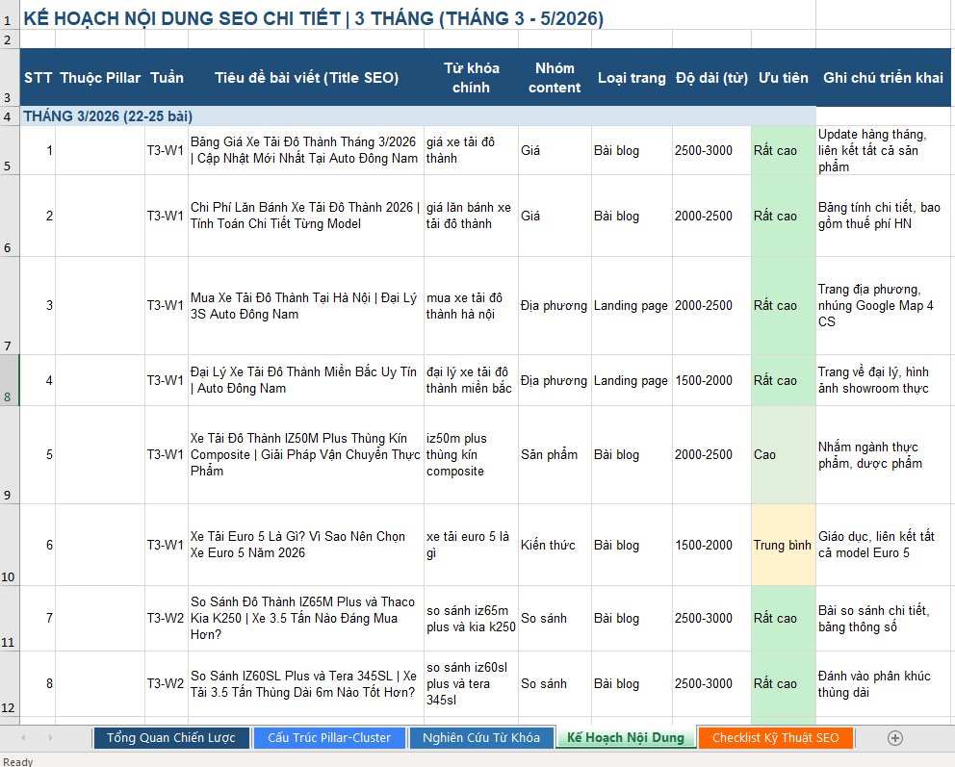Screen dimensions: 955x767
Task: Click the Ưu tiên header cell
Action: coord(784,77)
